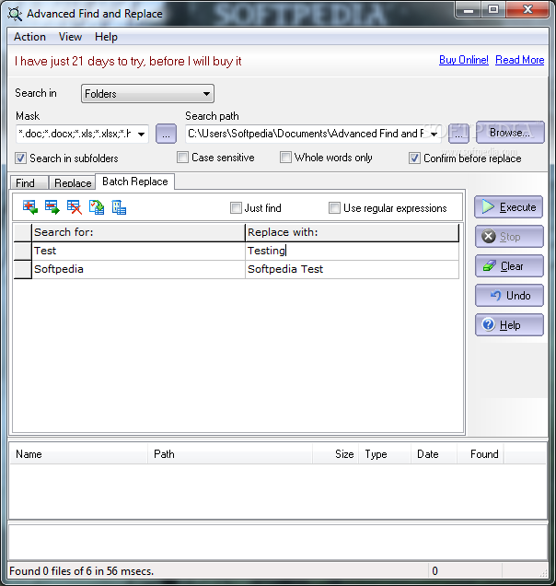Sort results by Date column header

point(434,454)
